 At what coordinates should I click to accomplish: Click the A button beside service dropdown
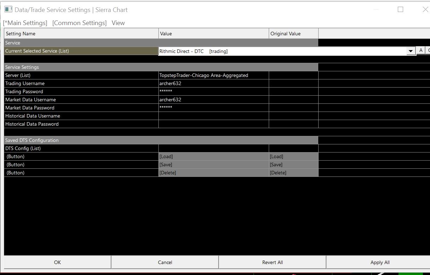(421, 50)
